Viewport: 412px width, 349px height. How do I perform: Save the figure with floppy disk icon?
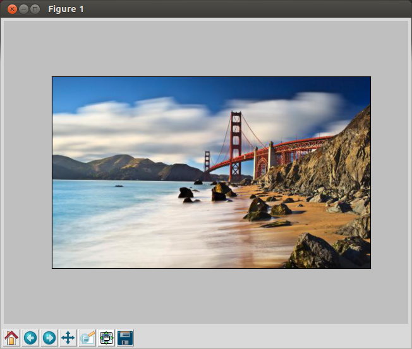(125, 338)
